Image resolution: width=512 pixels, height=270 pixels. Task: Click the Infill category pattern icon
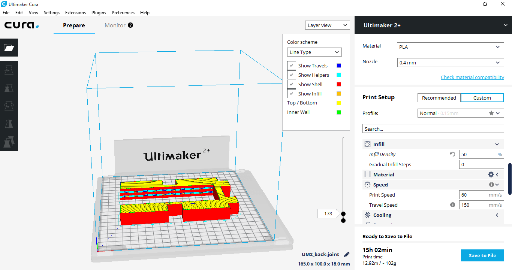pos(367,144)
